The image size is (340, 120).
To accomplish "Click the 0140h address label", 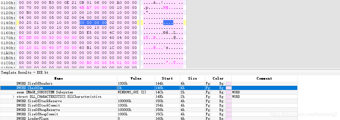I will click(8, 23).
